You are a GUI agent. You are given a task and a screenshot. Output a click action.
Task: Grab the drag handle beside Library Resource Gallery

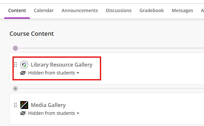click(x=15, y=65)
